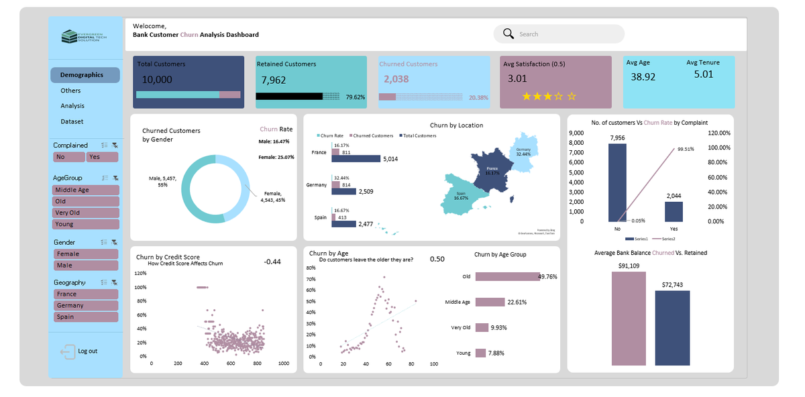Click the Male: 16.47% churn rate text
This screenshot has width=805, height=397.
point(274,141)
